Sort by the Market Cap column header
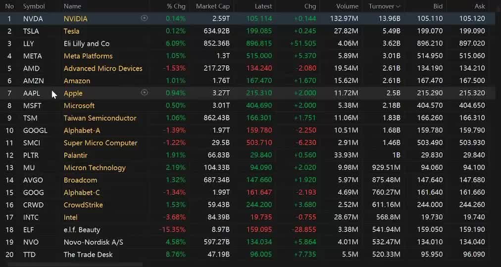The height and width of the screenshot is (267, 501). click(x=212, y=6)
